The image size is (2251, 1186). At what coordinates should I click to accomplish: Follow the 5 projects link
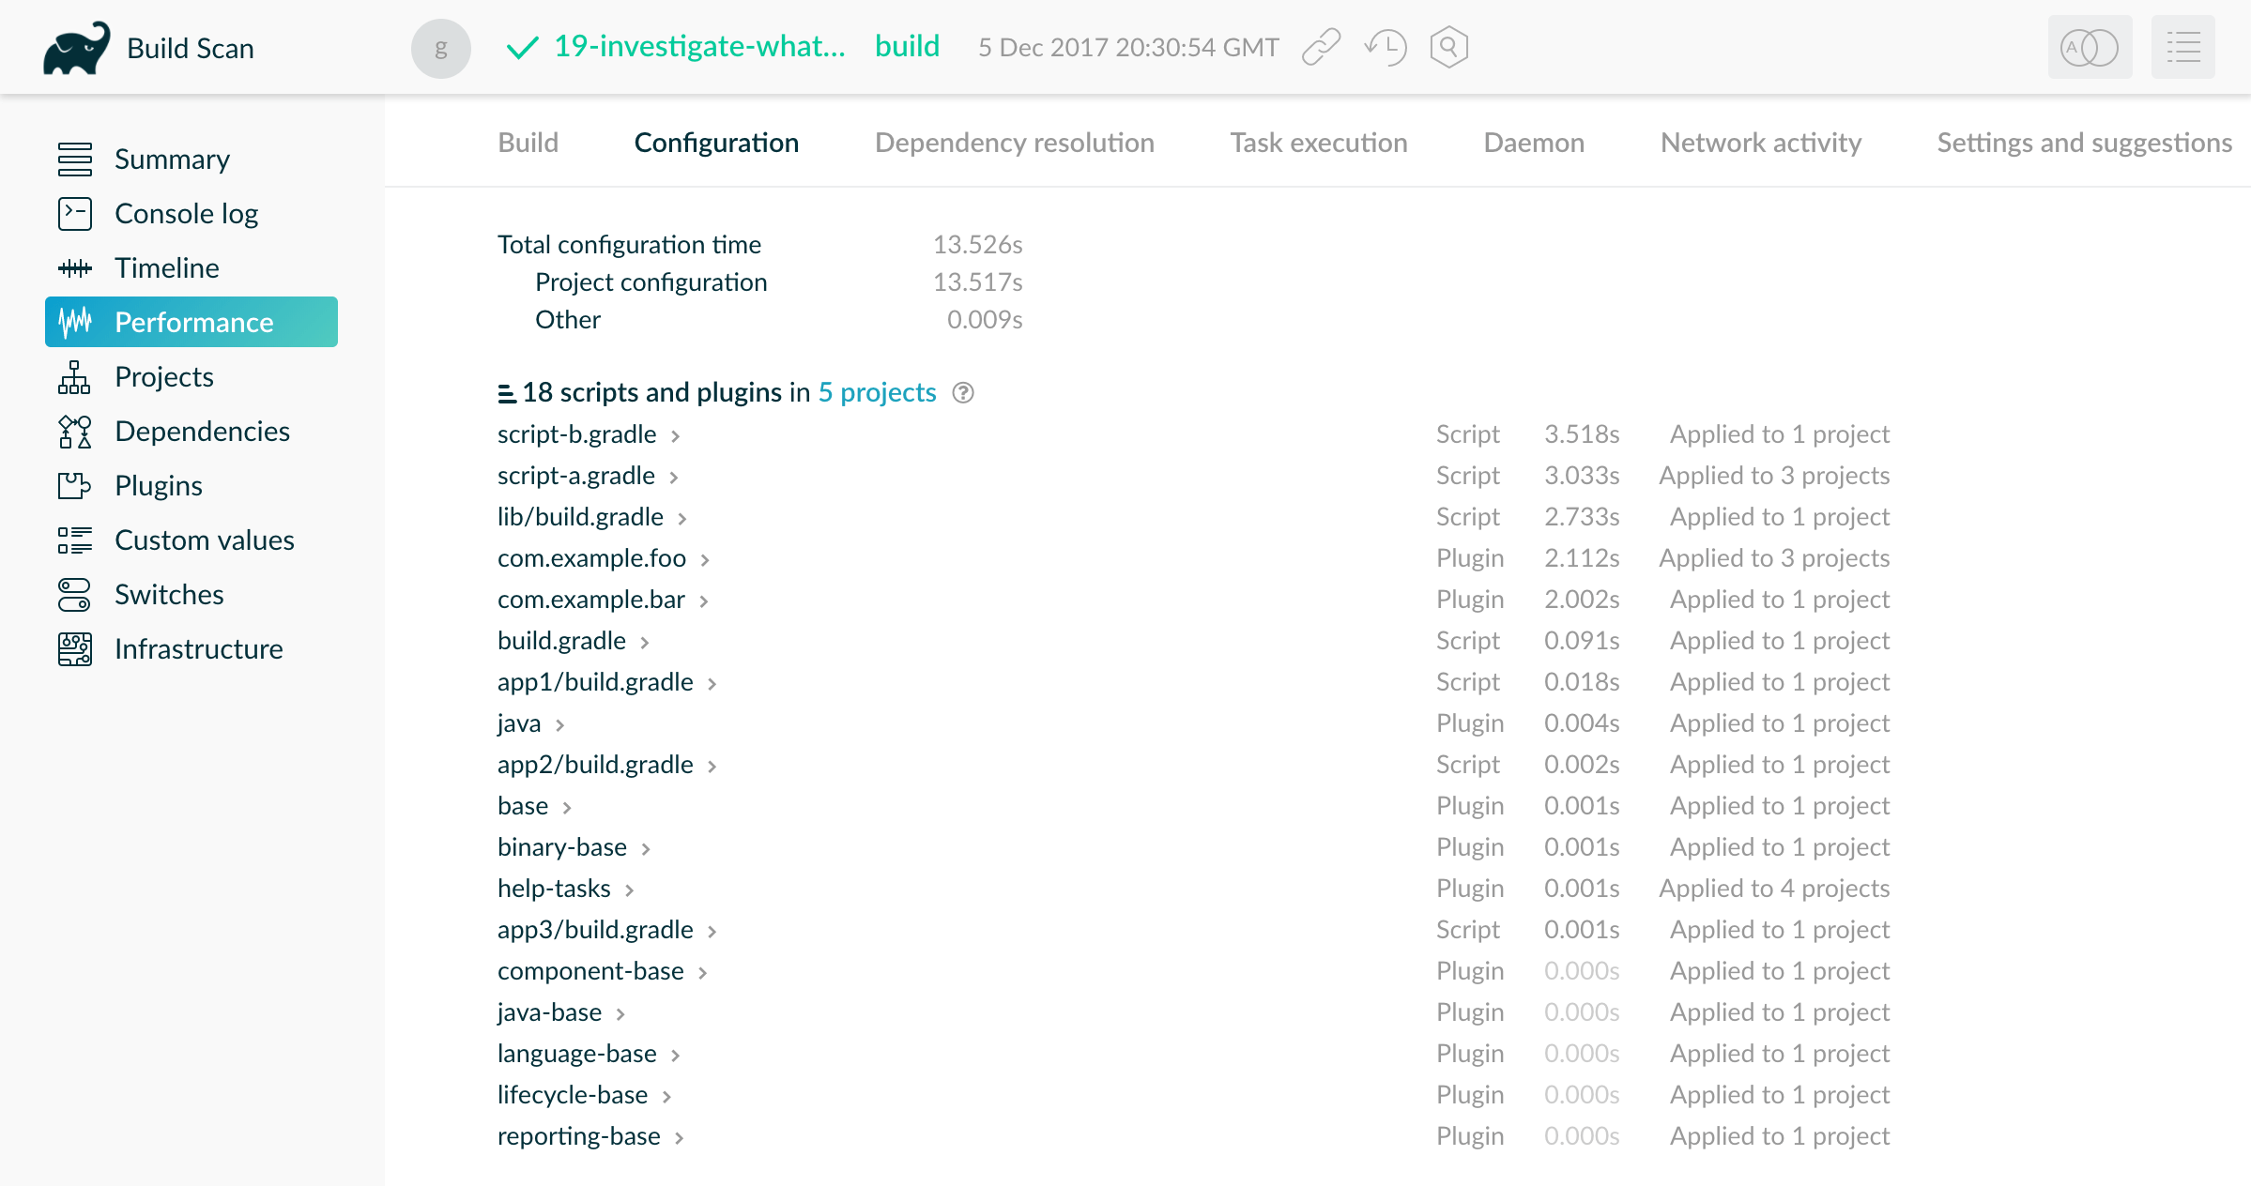coord(877,392)
